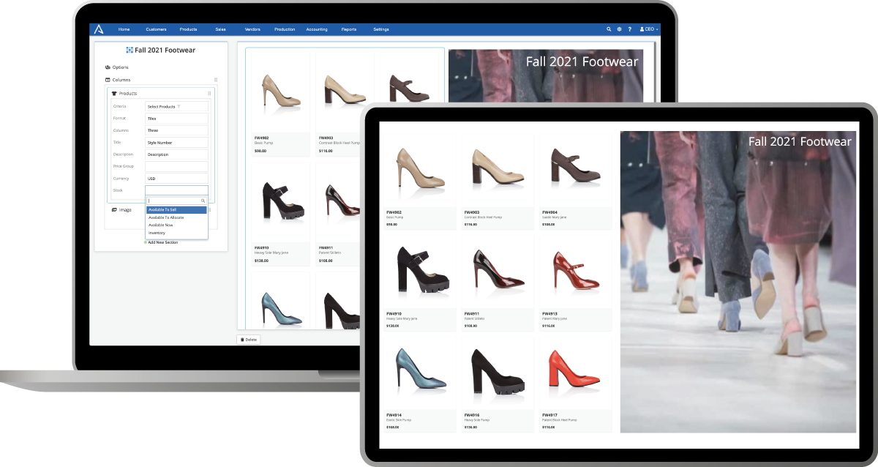
Task: Select the hanger icon beside Products section header
Action: 113,93
